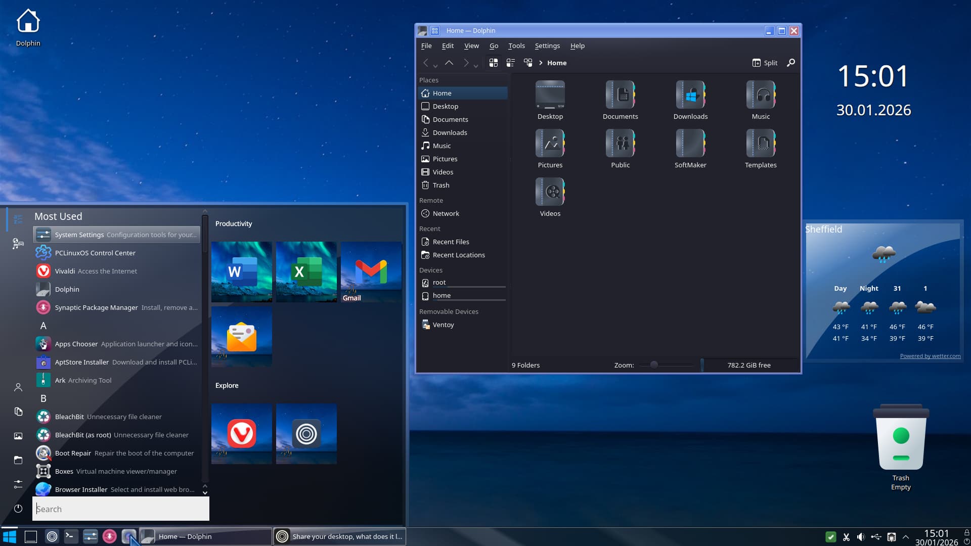Viewport: 971px width, 546px height.
Task: Toggle Split view in Dolphin
Action: 765,63
